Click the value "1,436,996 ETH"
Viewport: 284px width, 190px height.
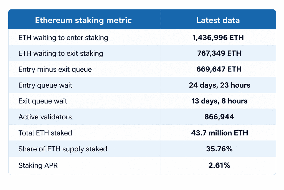pos(218,38)
